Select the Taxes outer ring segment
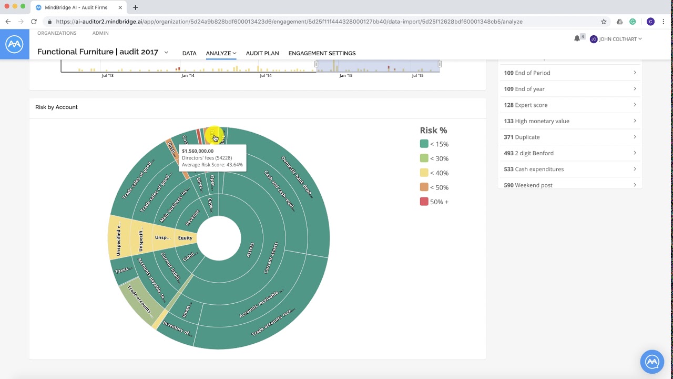Screen dimensions: 673x379 (x=123, y=270)
